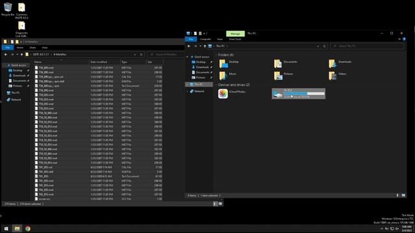Open Share tab in Metafiles window

tap(32, 47)
